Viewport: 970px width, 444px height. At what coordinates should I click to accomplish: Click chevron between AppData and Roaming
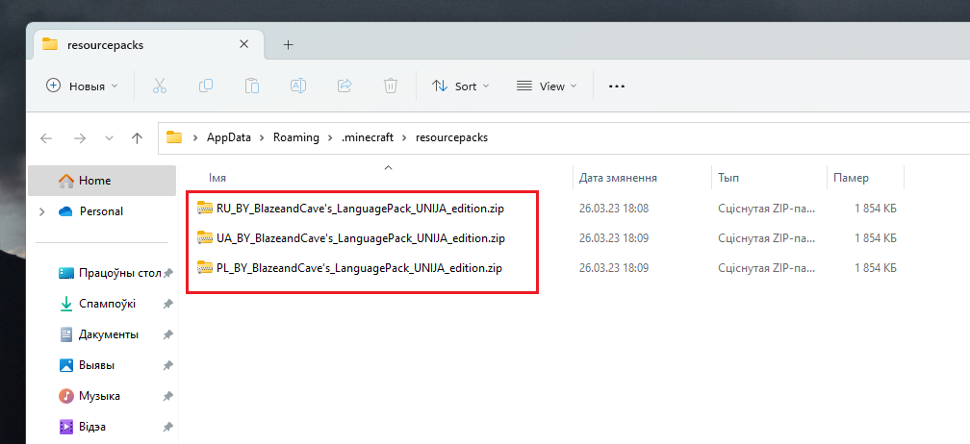coord(263,137)
